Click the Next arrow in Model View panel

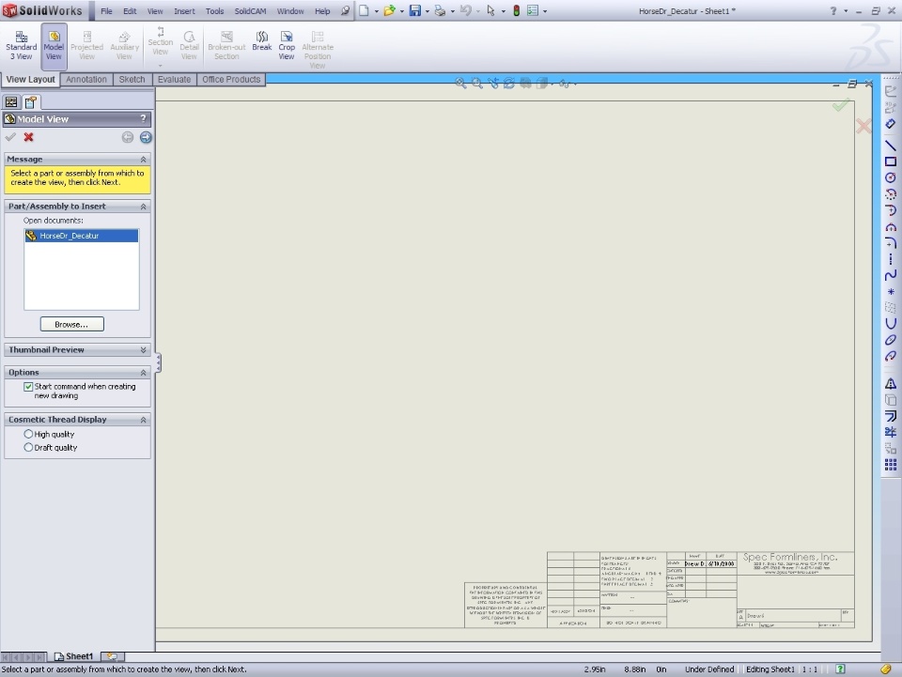pos(146,137)
